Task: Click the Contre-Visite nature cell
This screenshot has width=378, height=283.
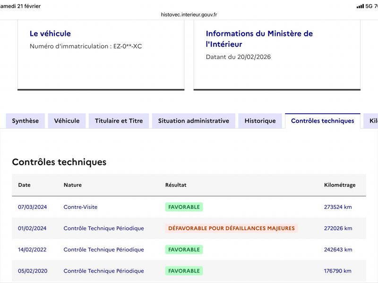Action: (x=80, y=207)
